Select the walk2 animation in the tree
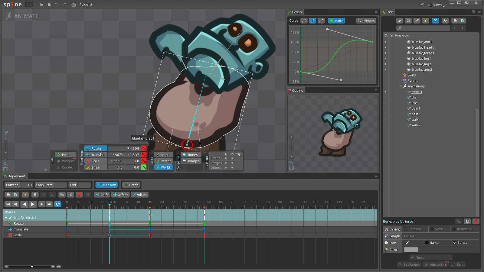 (x=415, y=125)
